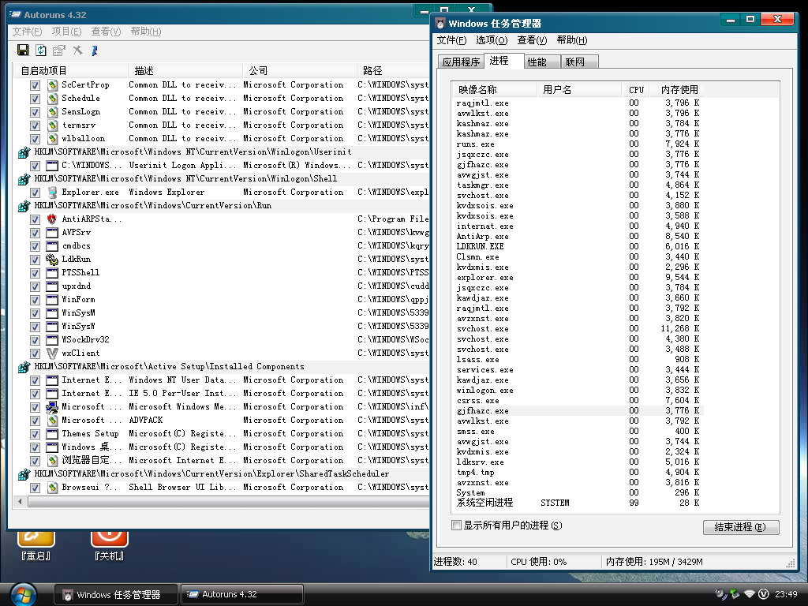Click the Refresh icon in Autoruns toolbar
Screen dimensions: 808x606
point(41,50)
